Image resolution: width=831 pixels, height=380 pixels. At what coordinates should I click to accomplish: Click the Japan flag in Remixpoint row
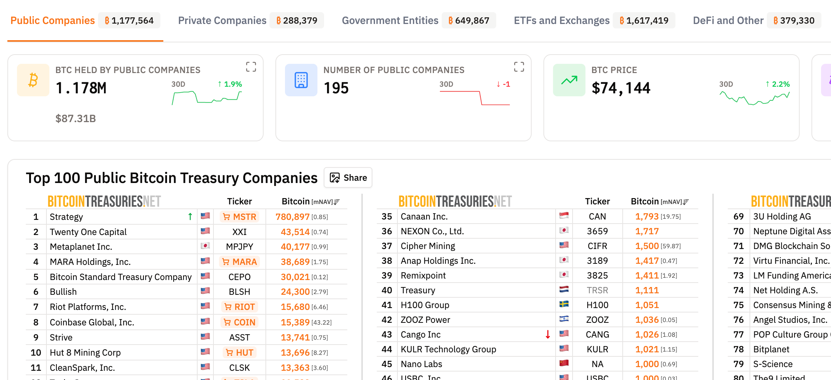click(564, 274)
